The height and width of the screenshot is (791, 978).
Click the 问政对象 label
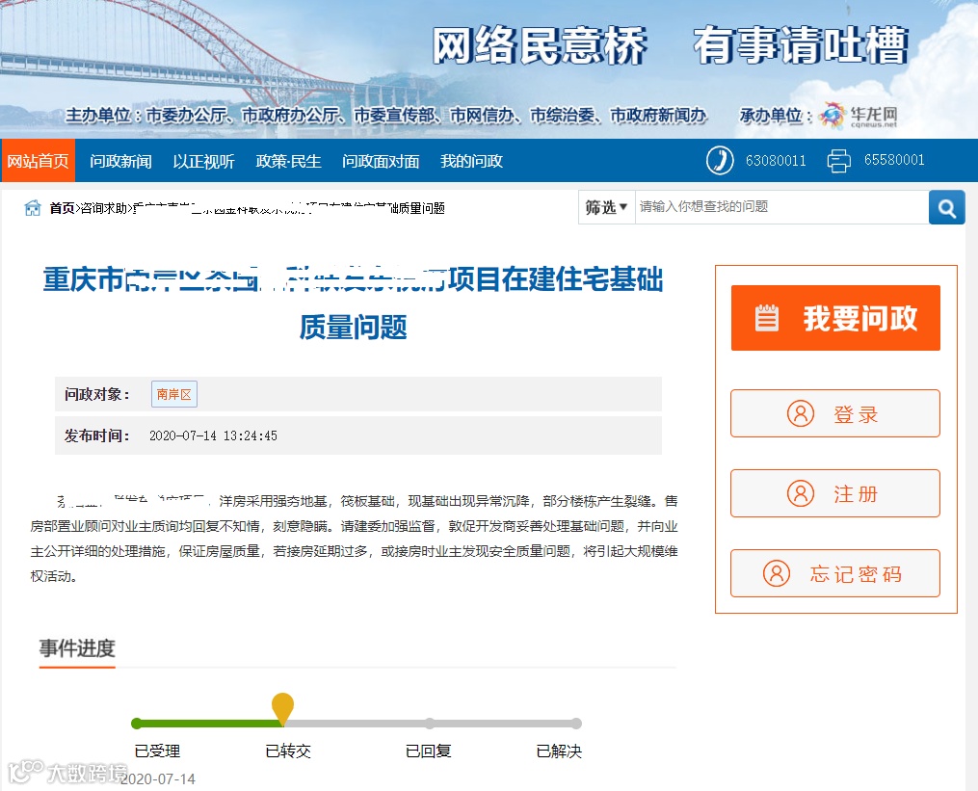97,394
